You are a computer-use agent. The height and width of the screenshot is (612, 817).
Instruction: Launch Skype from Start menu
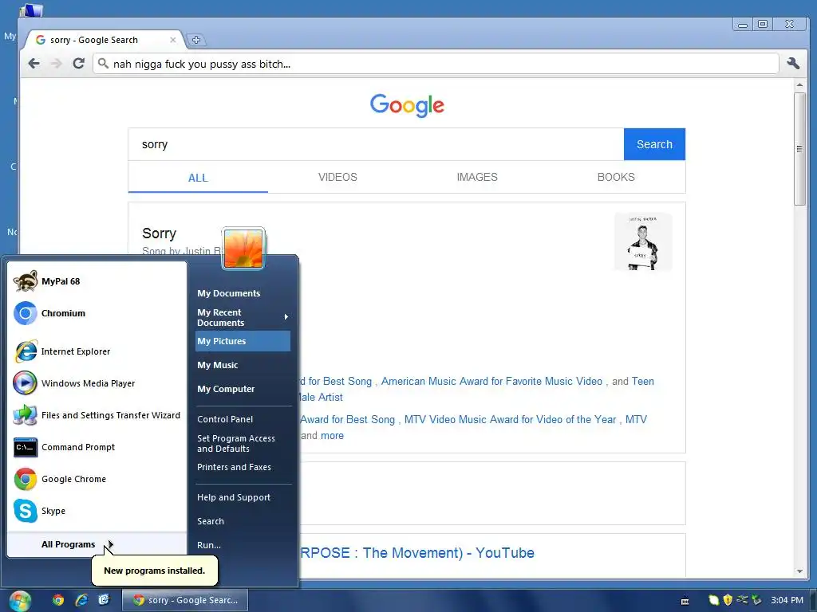(x=97, y=511)
